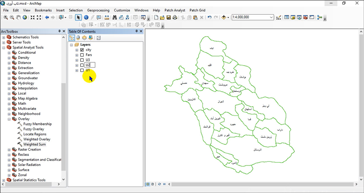Uncheck the city layer checkbox
The image size is (364, 193).
(x=82, y=50)
